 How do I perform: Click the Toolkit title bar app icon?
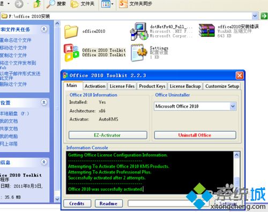pyautogui.click(x=65, y=75)
